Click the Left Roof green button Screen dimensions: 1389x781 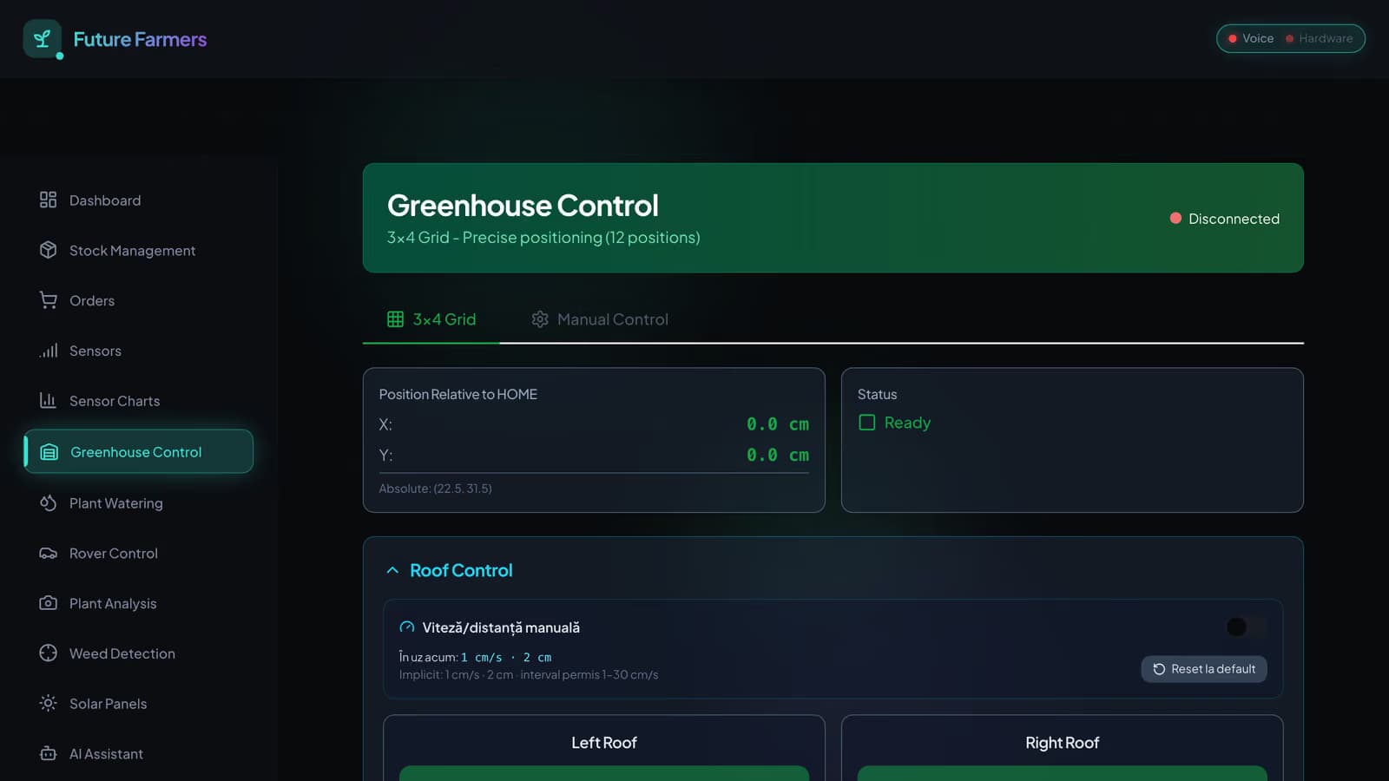point(604,773)
